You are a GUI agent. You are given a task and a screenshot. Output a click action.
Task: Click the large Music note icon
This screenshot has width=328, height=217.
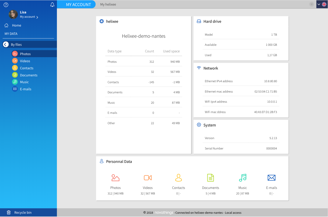243,178
